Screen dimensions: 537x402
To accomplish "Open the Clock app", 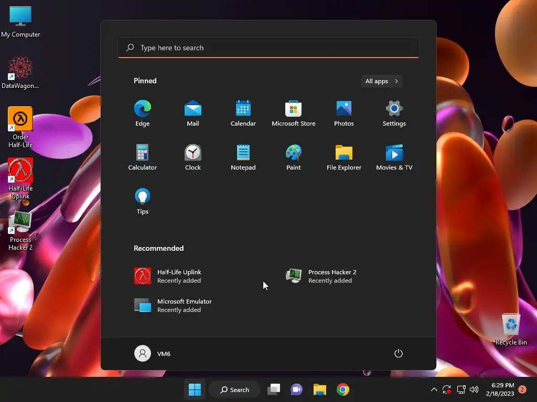I will point(193,157).
